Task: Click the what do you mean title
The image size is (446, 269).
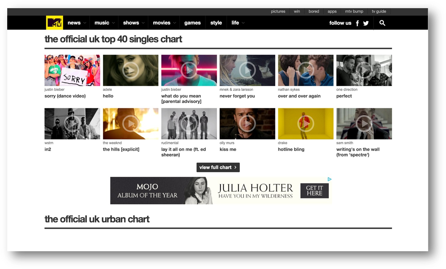Action: 181,99
